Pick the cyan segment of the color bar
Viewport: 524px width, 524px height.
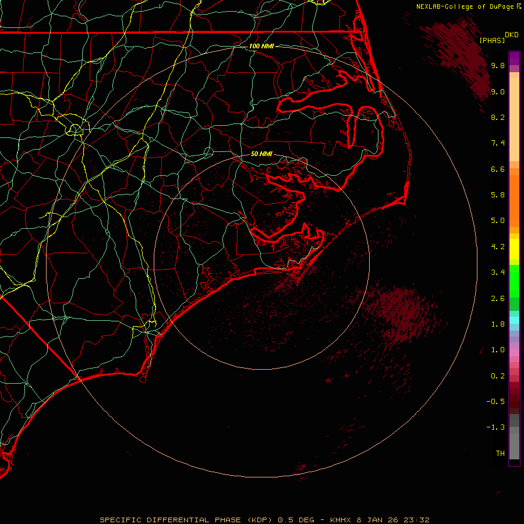(x=514, y=320)
